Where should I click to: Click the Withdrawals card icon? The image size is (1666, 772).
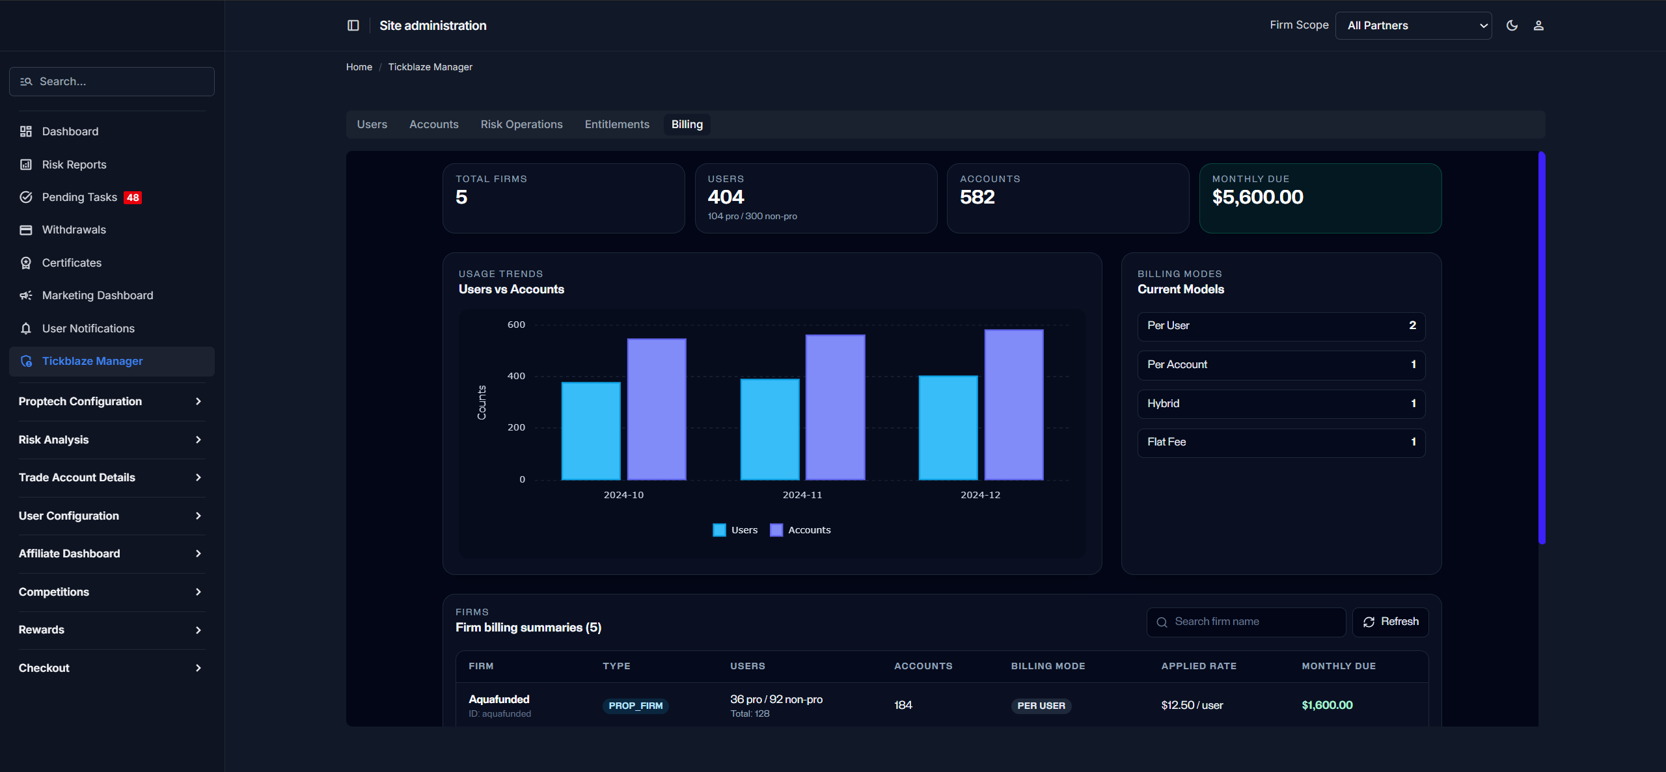pos(26,230)
